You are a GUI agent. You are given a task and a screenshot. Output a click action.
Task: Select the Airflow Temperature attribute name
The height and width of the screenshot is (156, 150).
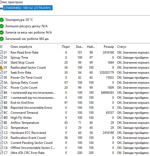click(x=25, y=123)
